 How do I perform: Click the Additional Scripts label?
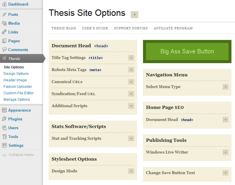[x=70, y=106]
